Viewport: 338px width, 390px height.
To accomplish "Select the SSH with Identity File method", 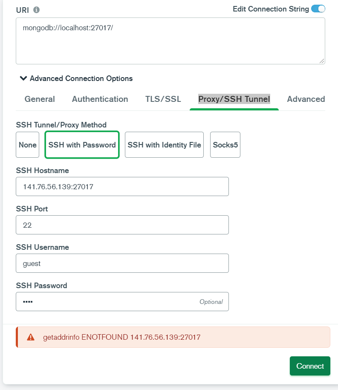I will tap(164, 145).
